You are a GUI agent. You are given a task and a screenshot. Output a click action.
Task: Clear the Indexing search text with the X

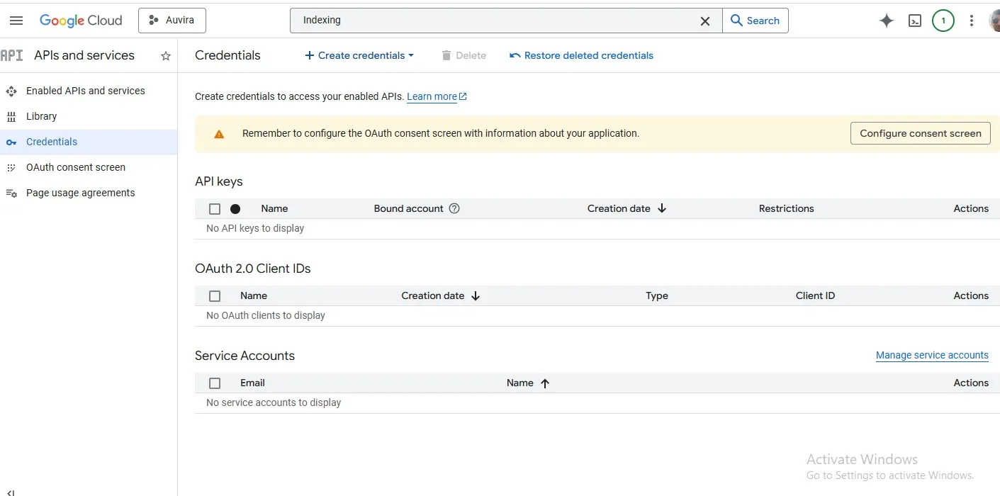click(705, 21)
